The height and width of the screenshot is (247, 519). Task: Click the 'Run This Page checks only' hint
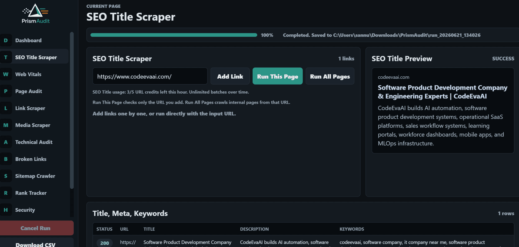(191, 102)
